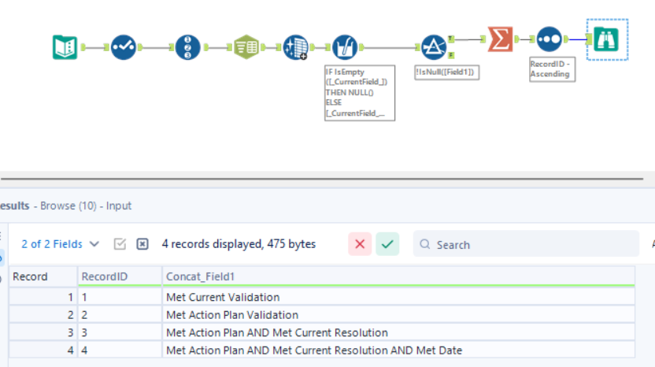Open the Multi-Field Formula beaker tool

coord(345,47)
